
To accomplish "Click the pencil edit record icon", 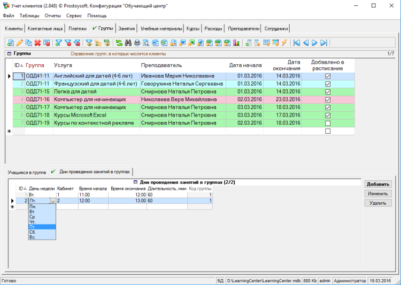I will click(x=20, y=43).
